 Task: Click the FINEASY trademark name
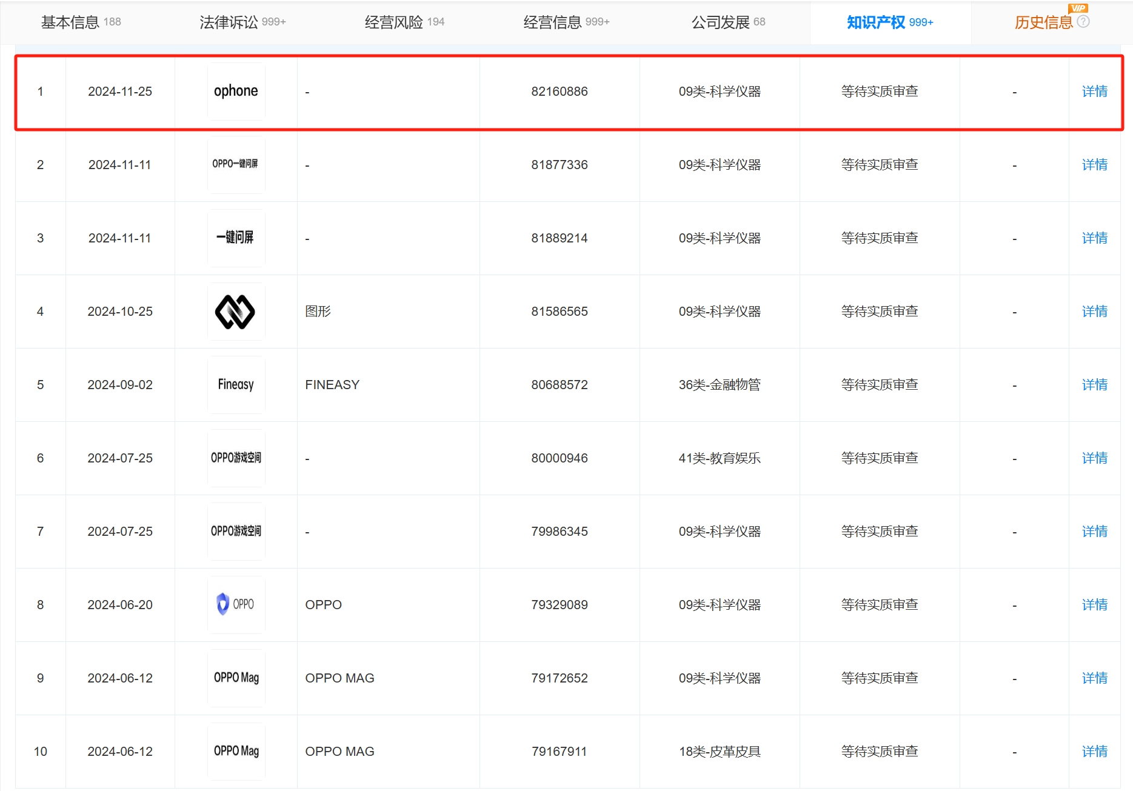(332, 385)
